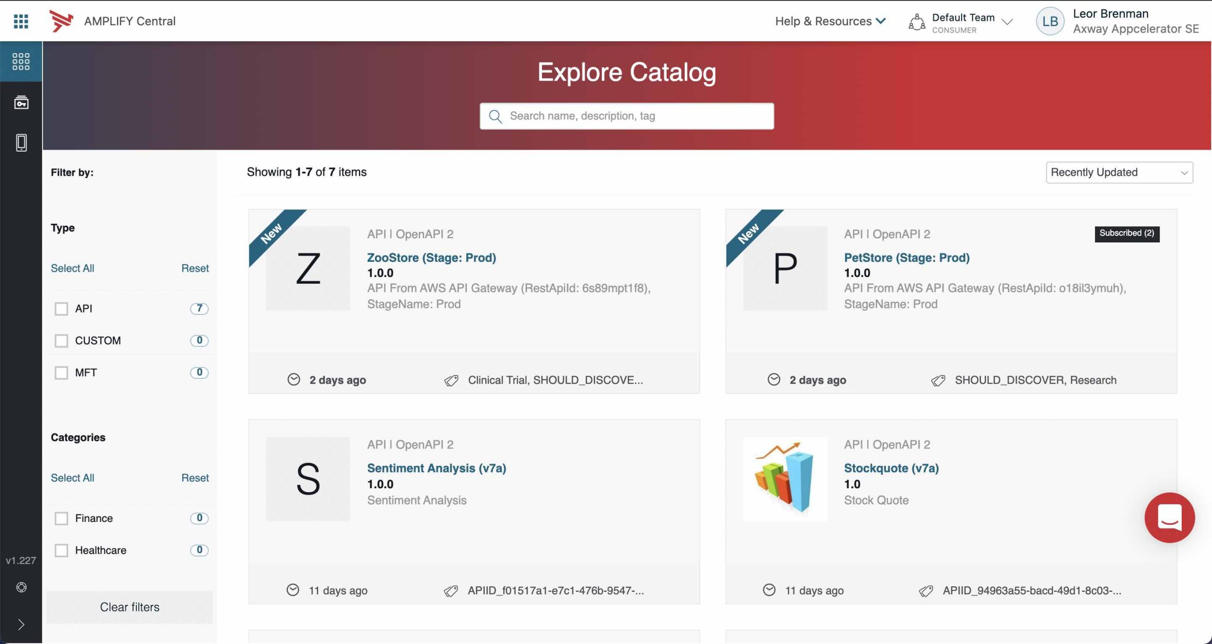This screenshot has height=644, width=1212.
Task: Click the Subscribed (2) badge
Action: click(1127, 233)
